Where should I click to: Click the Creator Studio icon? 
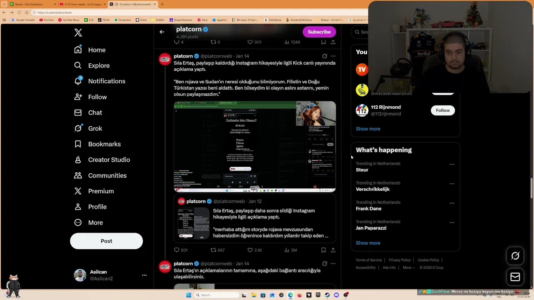pyautogui.click(x=78, y=160)
